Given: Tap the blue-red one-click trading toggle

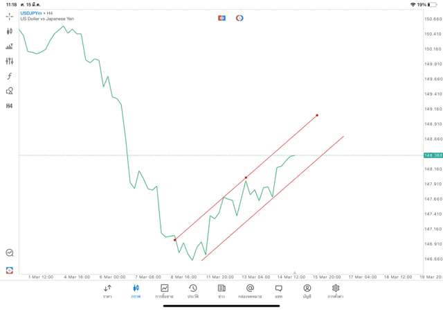Looking at the screenshot, I should click(221, 18).
